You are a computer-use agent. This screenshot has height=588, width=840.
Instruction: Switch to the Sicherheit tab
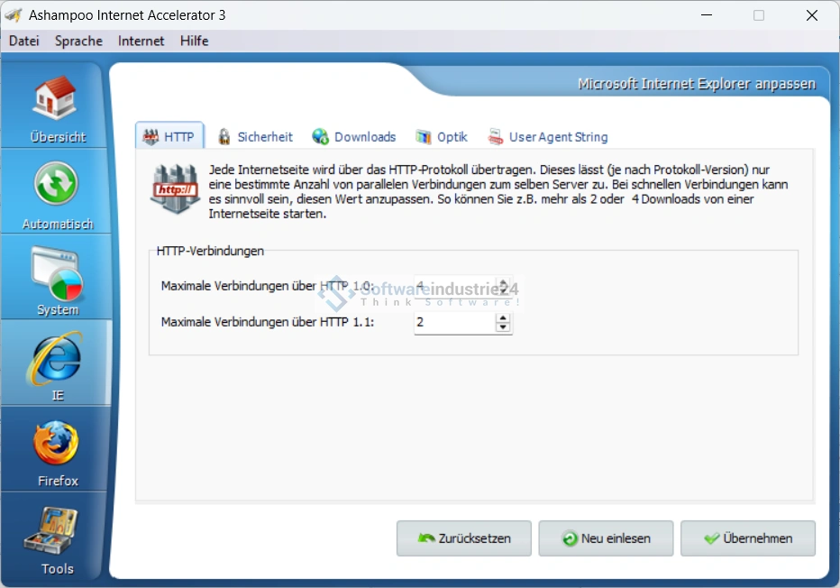pyautogui.click(x=255, y=137)
